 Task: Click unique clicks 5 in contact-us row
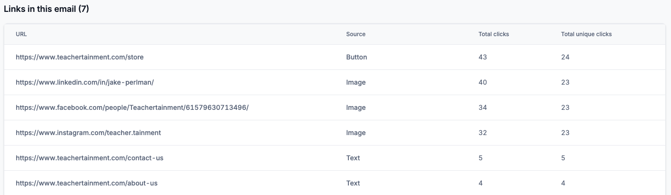pos(563,158)
